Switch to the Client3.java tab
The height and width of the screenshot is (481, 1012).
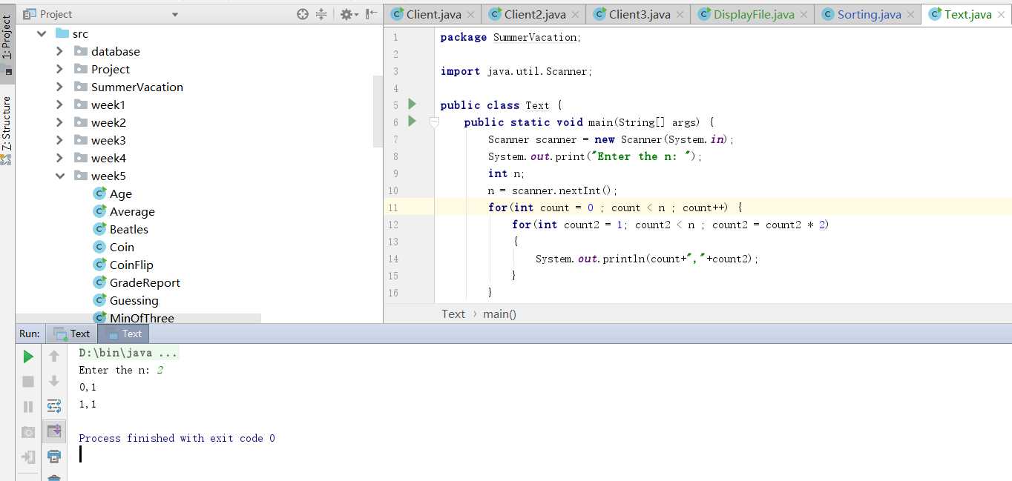638,14
